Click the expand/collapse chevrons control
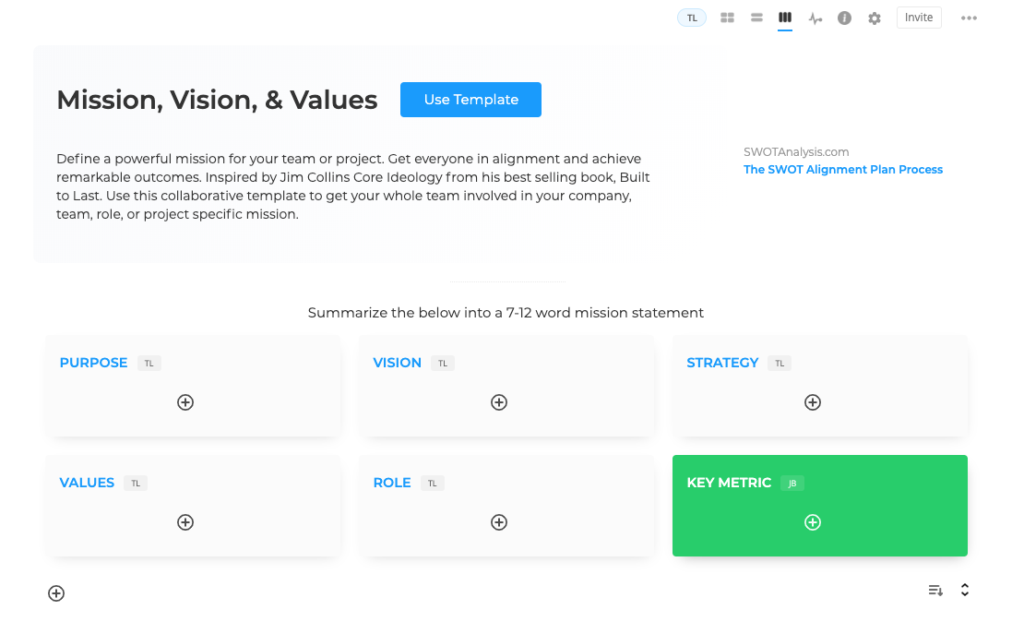 (964, 590)
